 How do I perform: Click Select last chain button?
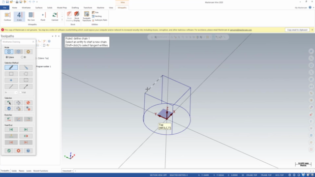click(9, 103)
